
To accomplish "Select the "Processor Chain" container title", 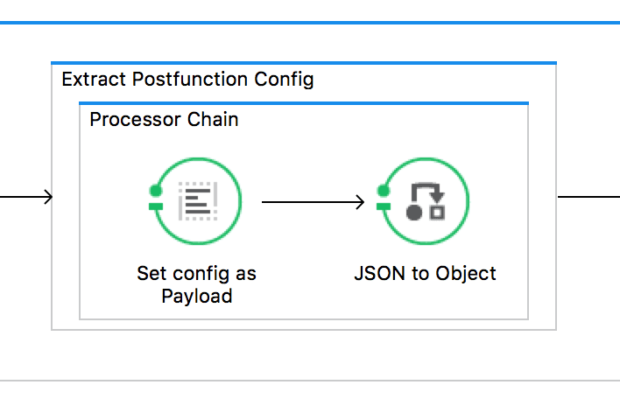I will (x=164, y=120).
